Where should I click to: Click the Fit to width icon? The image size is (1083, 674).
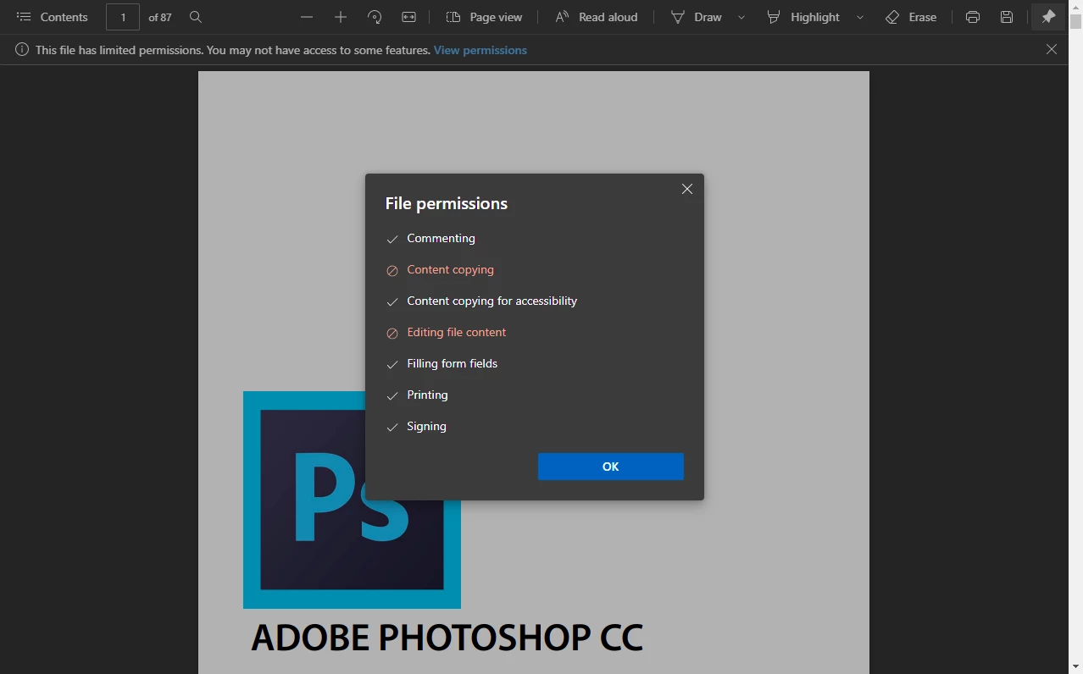(x=408, y=17)
